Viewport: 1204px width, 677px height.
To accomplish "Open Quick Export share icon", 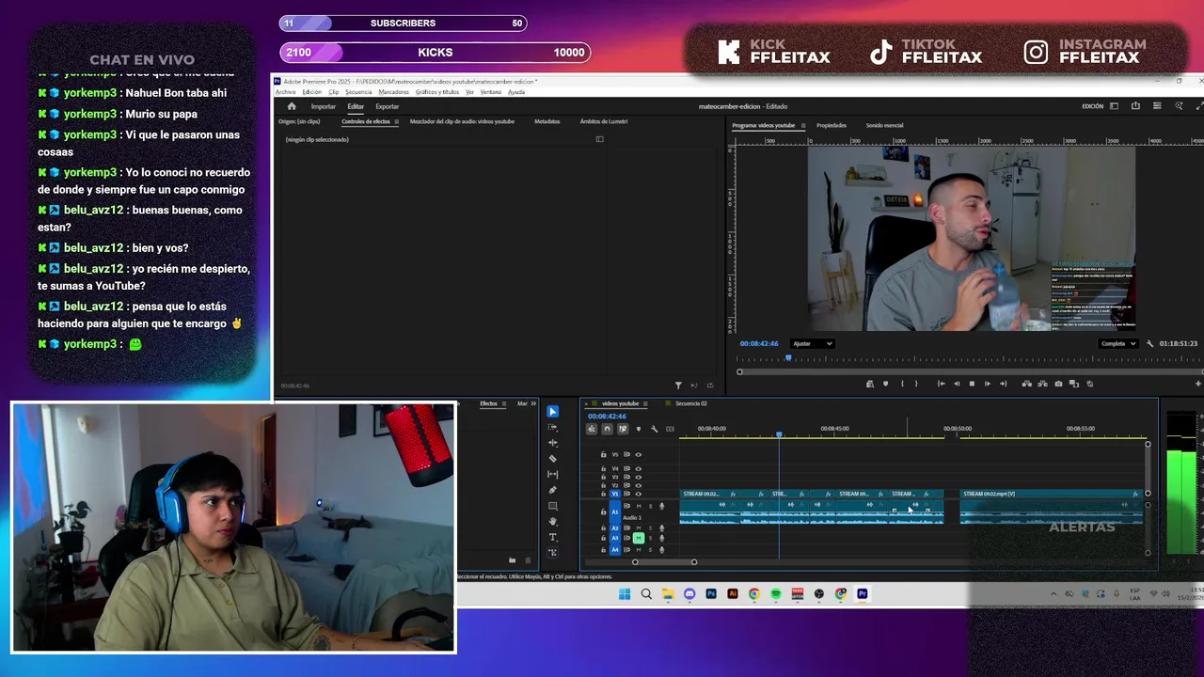I will (x=1135, y=106).
